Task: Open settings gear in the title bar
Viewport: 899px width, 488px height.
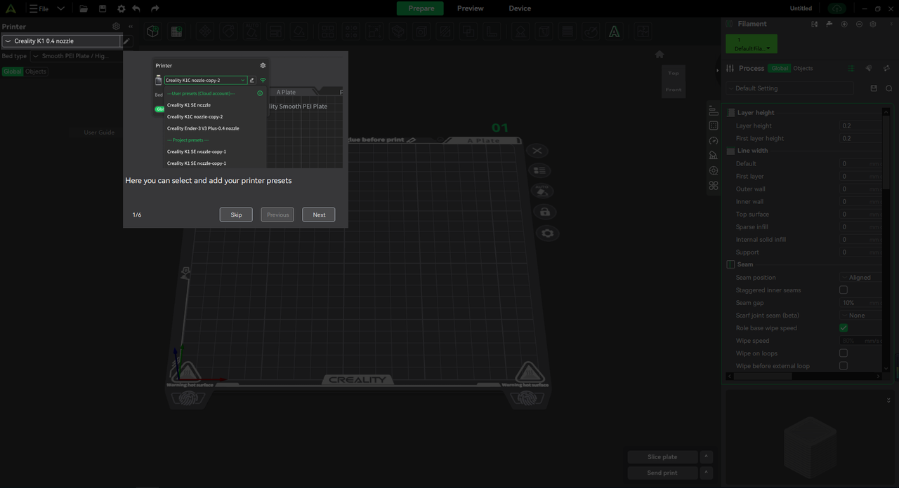Action: [121, 8]
